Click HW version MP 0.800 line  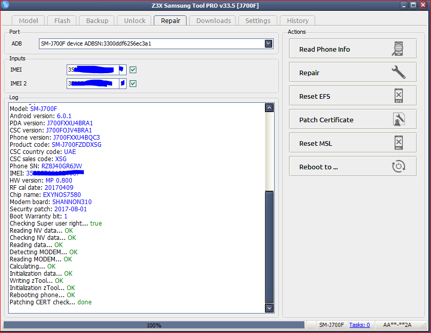click(x=40, y=181)
